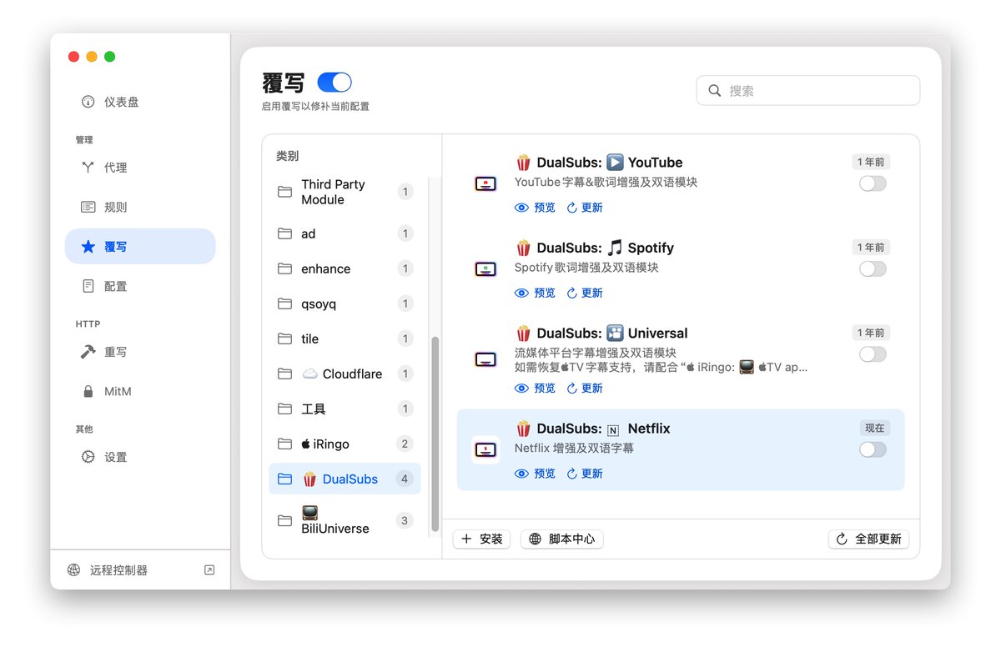Click the iRingo count badge 2
The height and width of the screenshot is (657, 1001).
click(405, 444)
